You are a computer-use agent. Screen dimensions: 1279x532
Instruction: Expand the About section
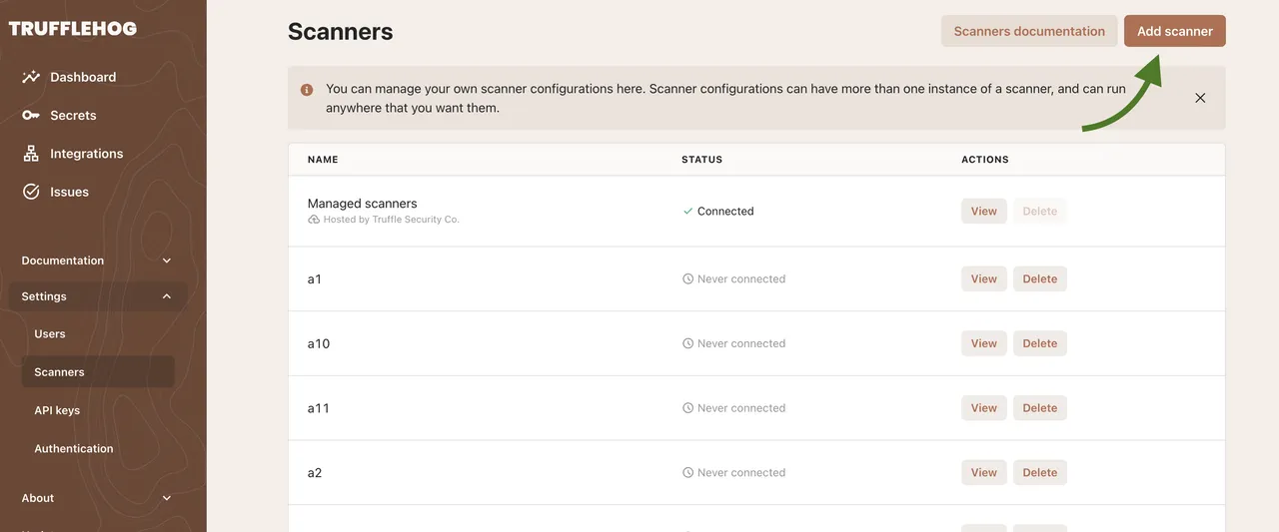click(x=167, y=498)
